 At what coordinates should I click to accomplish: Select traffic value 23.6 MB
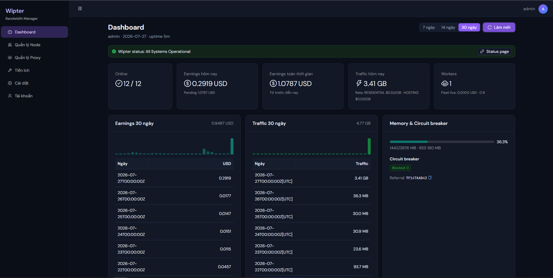(361, 249)
